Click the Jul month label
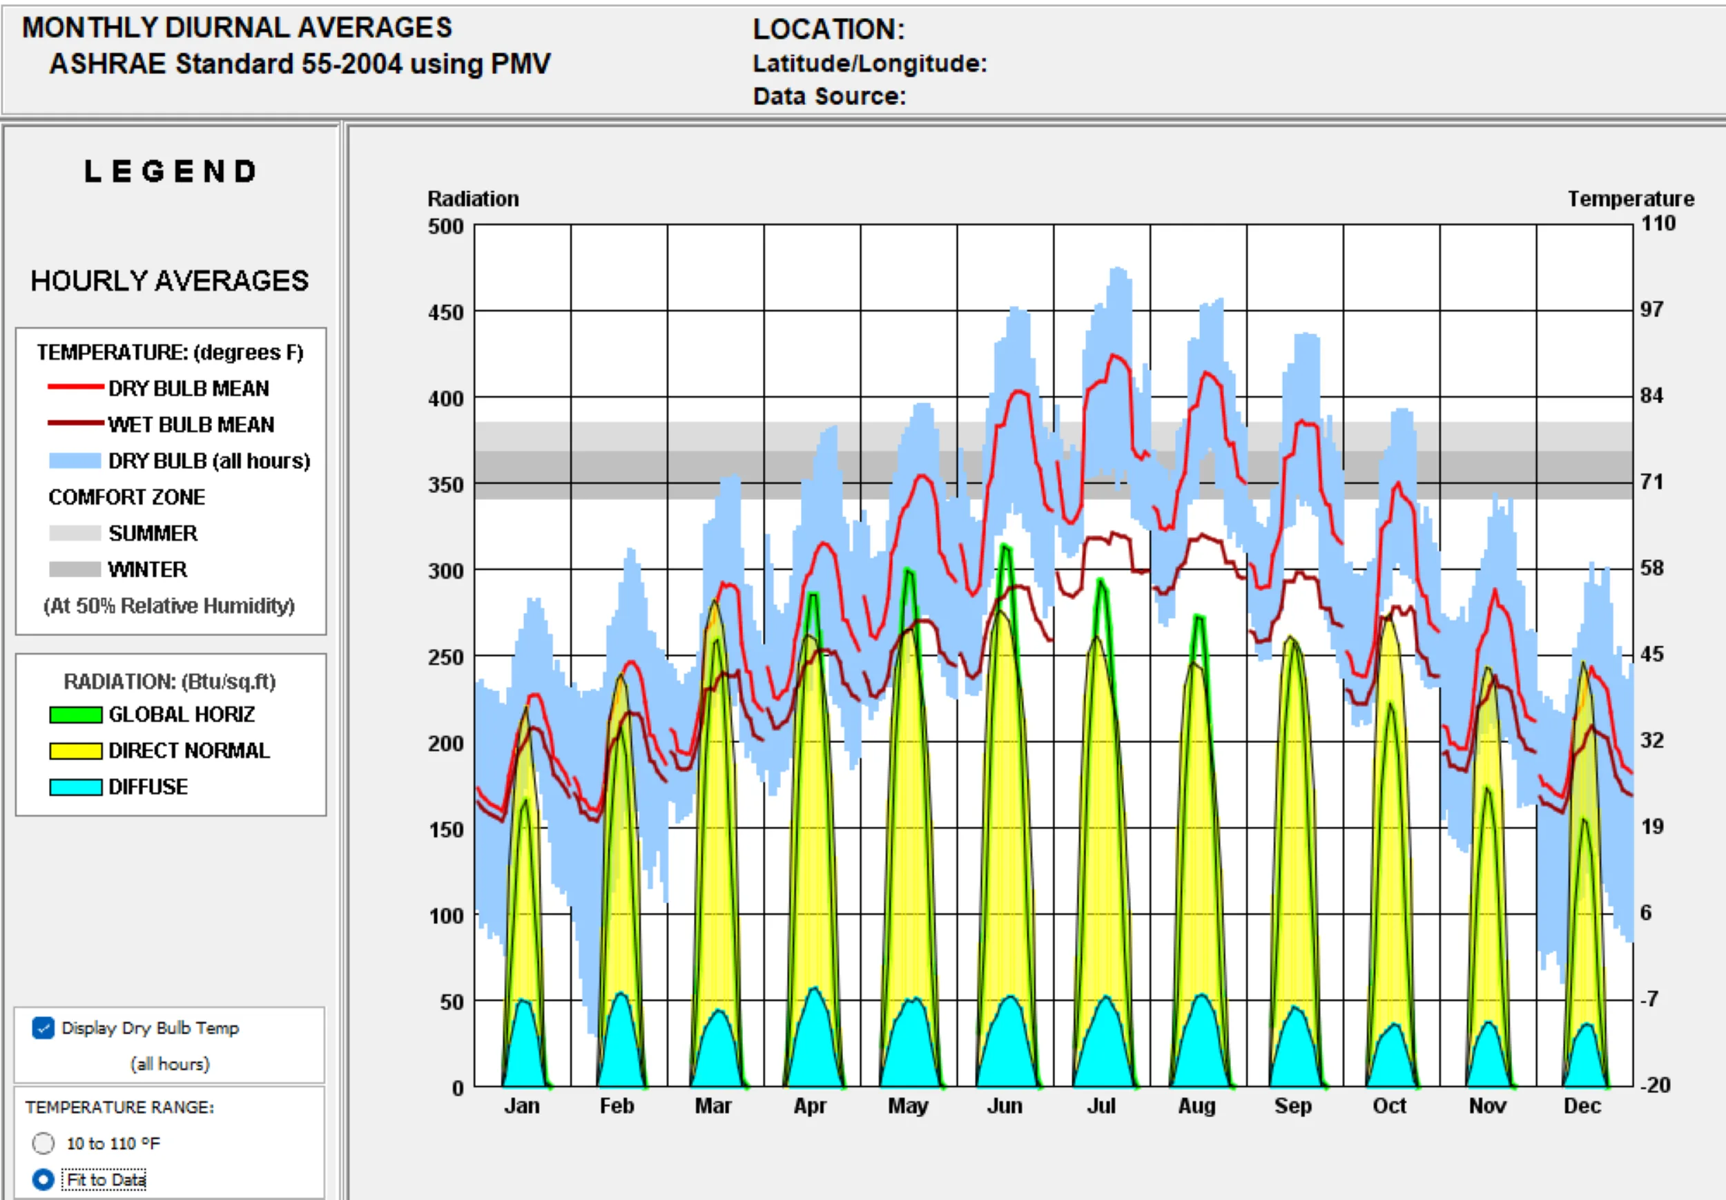This screenshot has height=1200, width=1726. [x=1100, y=1106]
